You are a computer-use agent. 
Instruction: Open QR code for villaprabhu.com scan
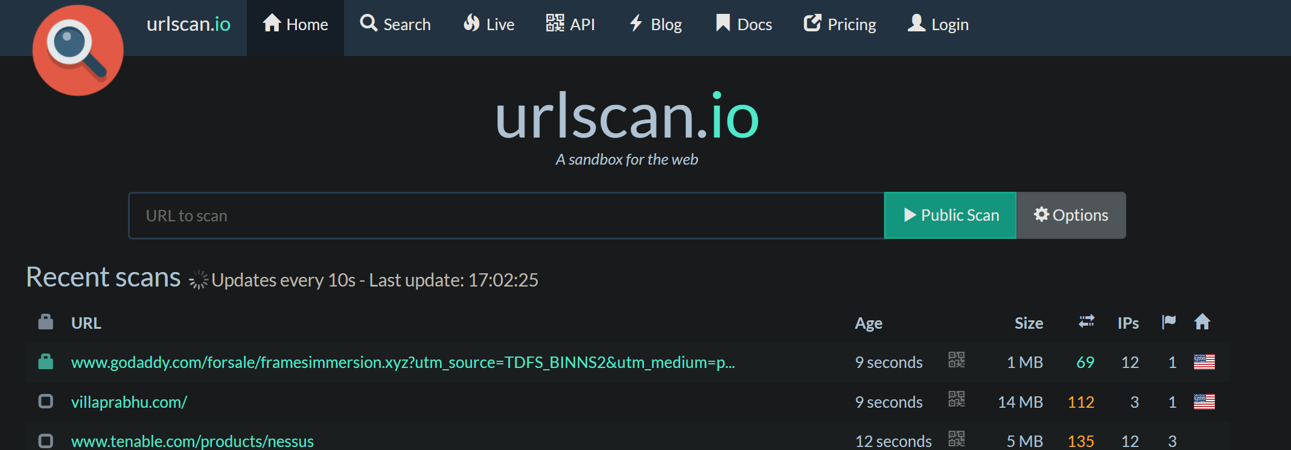coord(956,399)
